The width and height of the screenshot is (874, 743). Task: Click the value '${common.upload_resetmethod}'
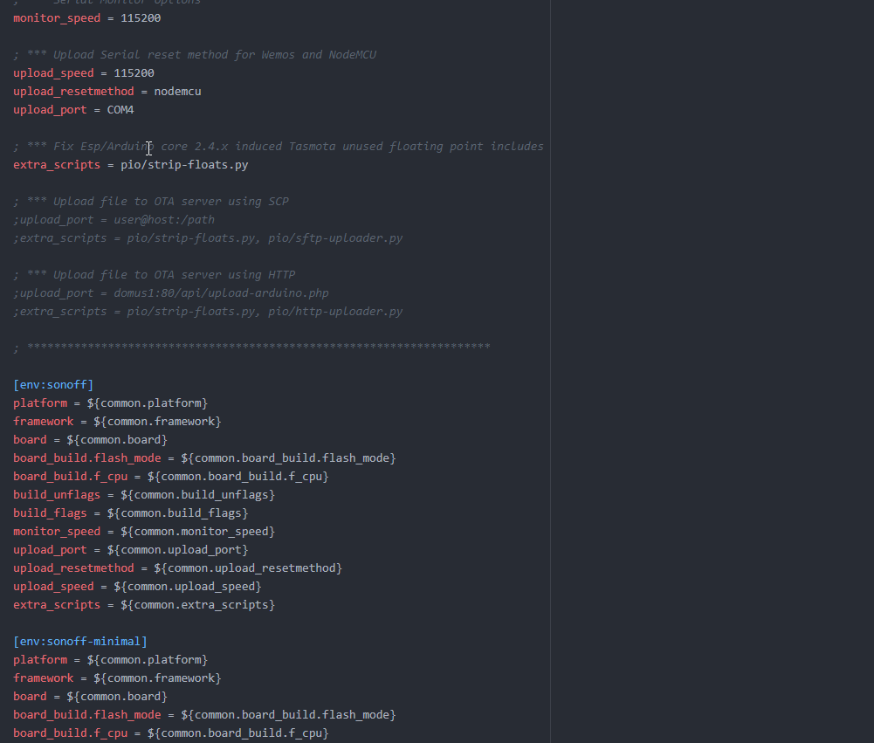pyautogui.click(x=248, y=568)
